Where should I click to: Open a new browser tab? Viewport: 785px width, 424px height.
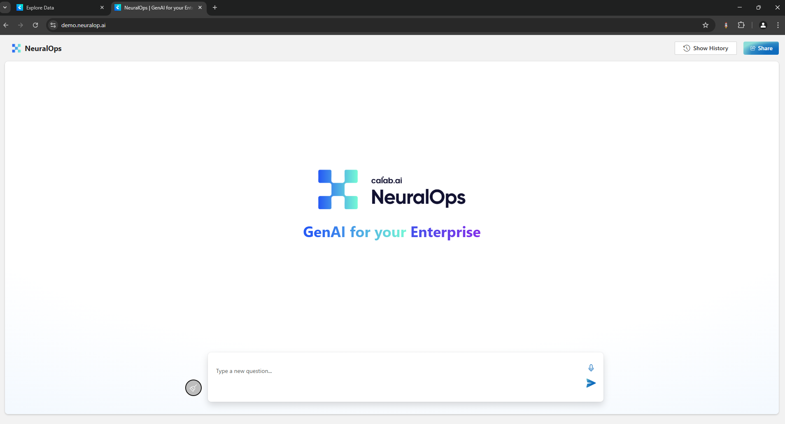click(x=215, y=7)
